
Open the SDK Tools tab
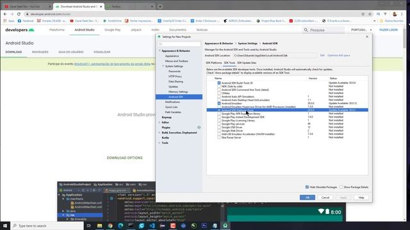(x=229, y=63)
